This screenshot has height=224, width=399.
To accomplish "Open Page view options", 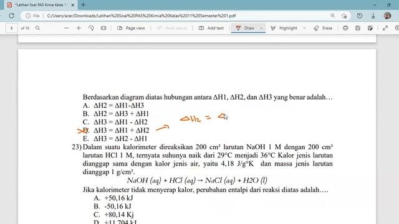I will (x=131, y=28).
